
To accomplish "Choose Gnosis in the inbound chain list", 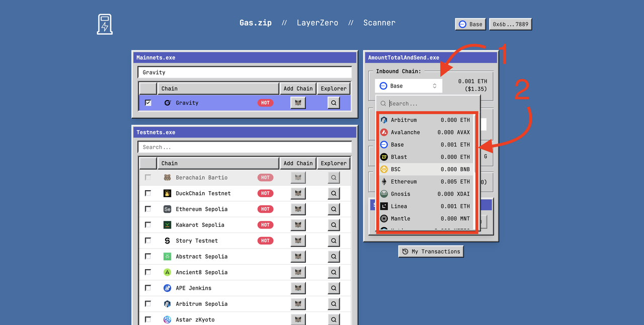I will coord(426,194).
